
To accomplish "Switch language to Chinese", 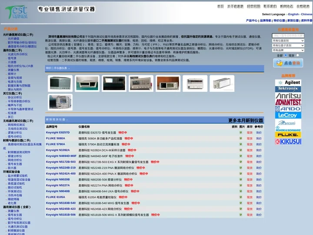I will coord(306,14).
